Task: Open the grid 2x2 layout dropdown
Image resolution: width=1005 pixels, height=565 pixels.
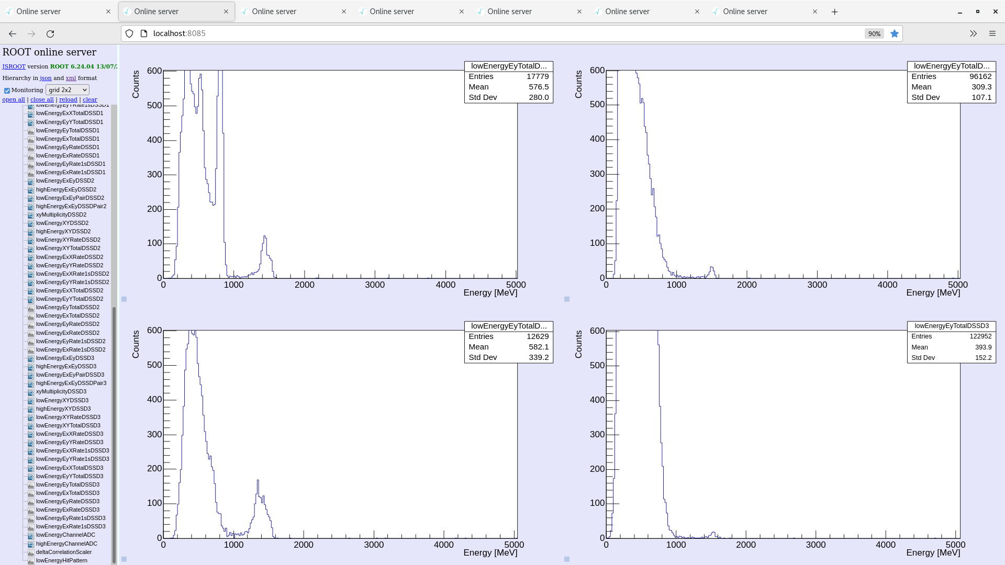Action: tap(68, 90)
